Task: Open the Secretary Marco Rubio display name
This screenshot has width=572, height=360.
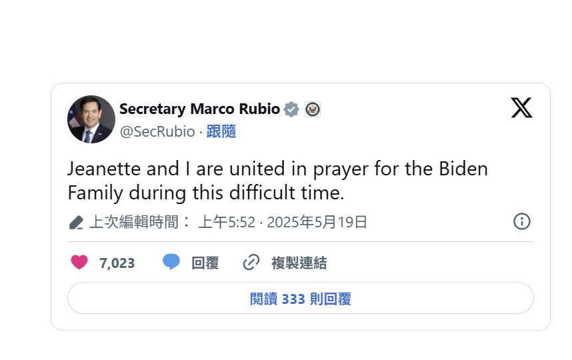Action: pos(199,109)
